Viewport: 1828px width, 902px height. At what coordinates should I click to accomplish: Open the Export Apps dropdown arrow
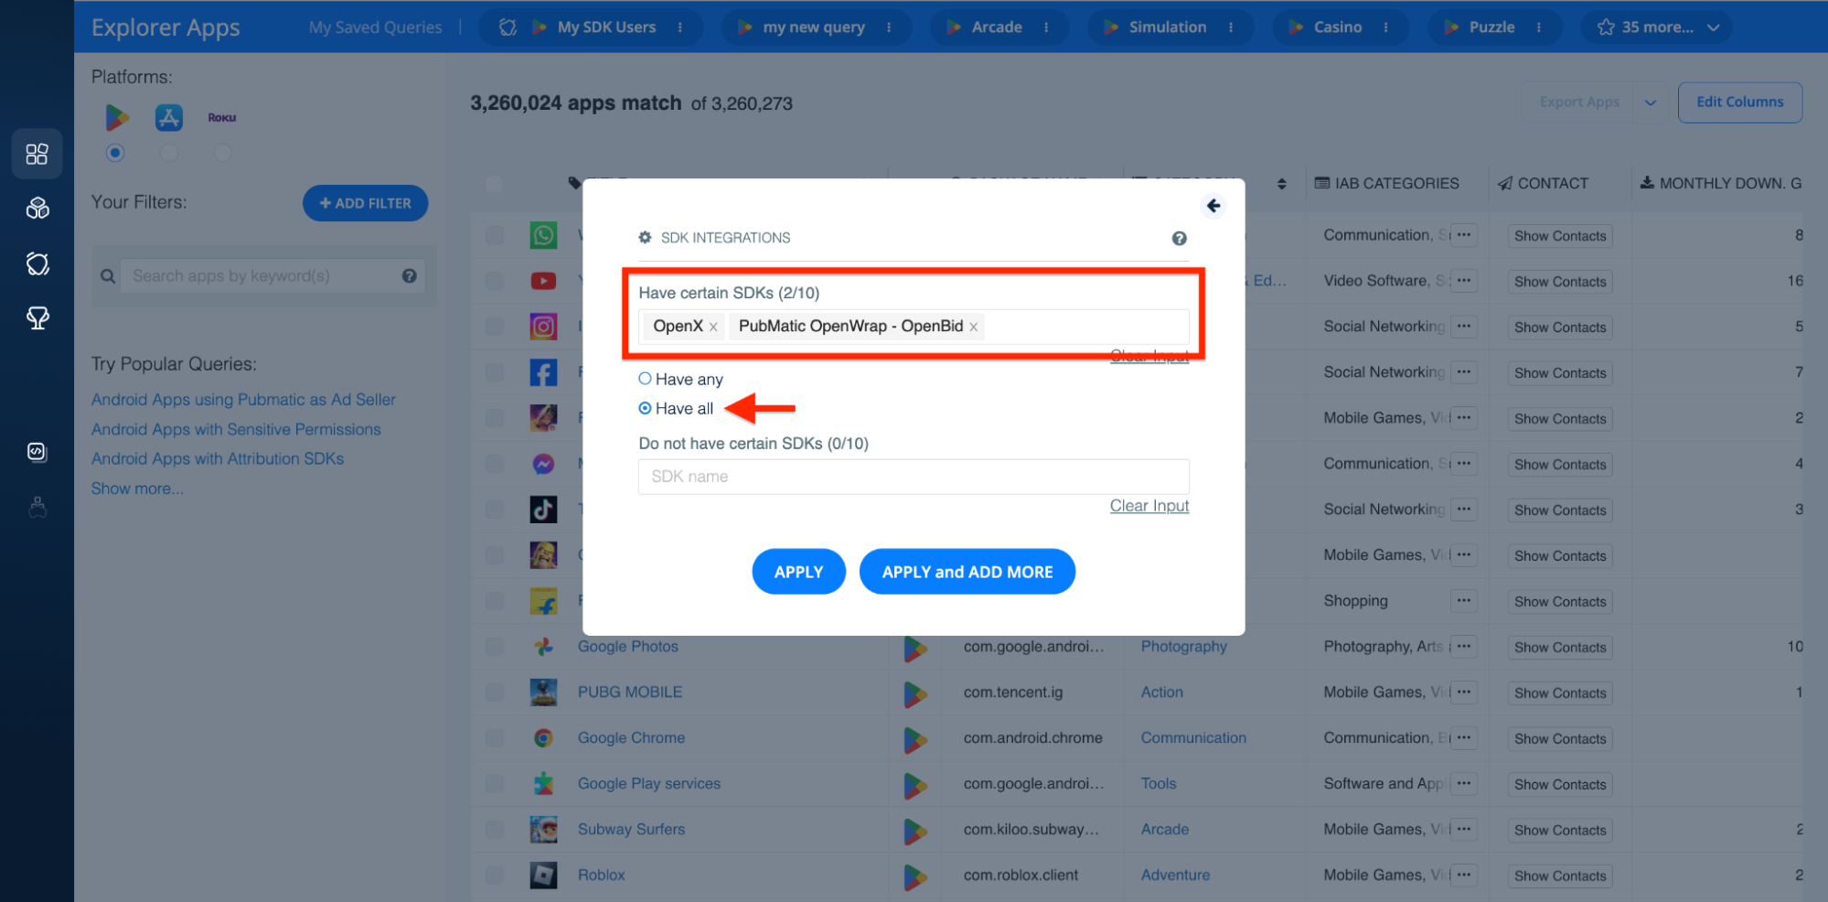pyautogui.click(x=1651, y=102)
